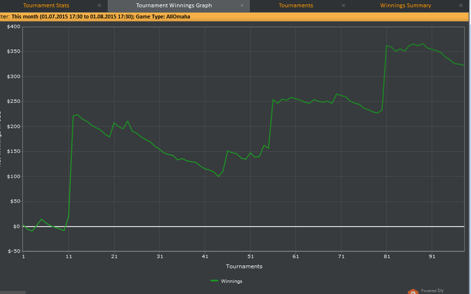Viewport: 471px width, 294px height.
Task: Click the $250 y-axis label
Action: [x=13, y=102]
